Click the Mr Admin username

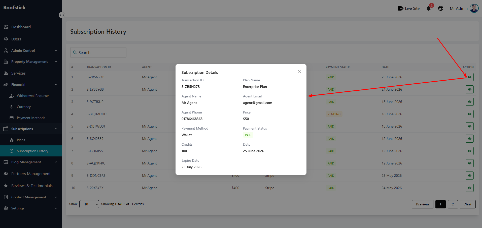(459, 8)
